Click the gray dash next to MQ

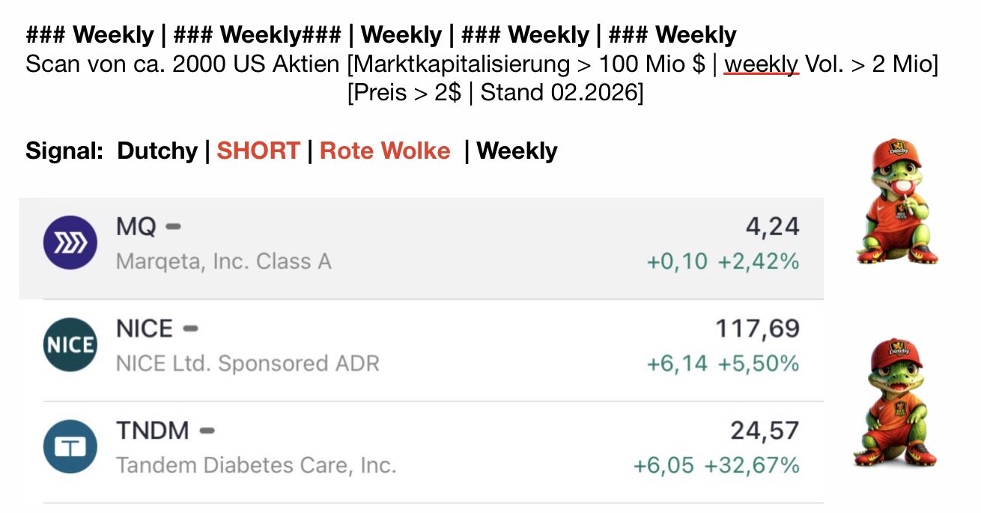click(x=173, y=226)
